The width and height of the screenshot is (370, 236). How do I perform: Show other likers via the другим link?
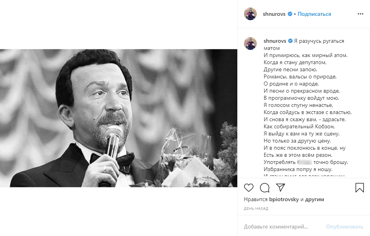click(x=315, y=200)
